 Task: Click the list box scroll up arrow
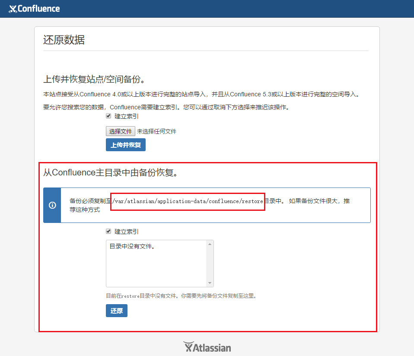tap(210, 244)
